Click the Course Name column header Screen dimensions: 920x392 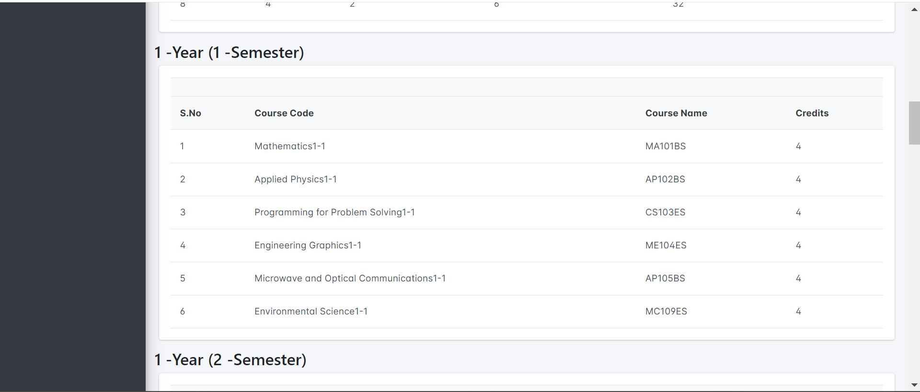click(x=676, y=113)
